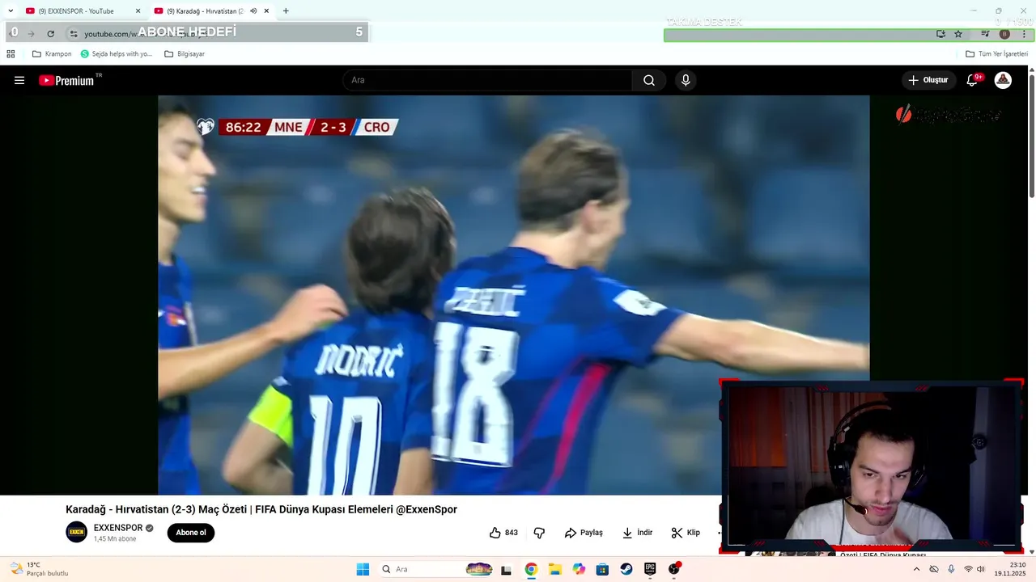Open Steam from the taskbar
Screen dimensions: 1036x582
click(x=626, y=569)
